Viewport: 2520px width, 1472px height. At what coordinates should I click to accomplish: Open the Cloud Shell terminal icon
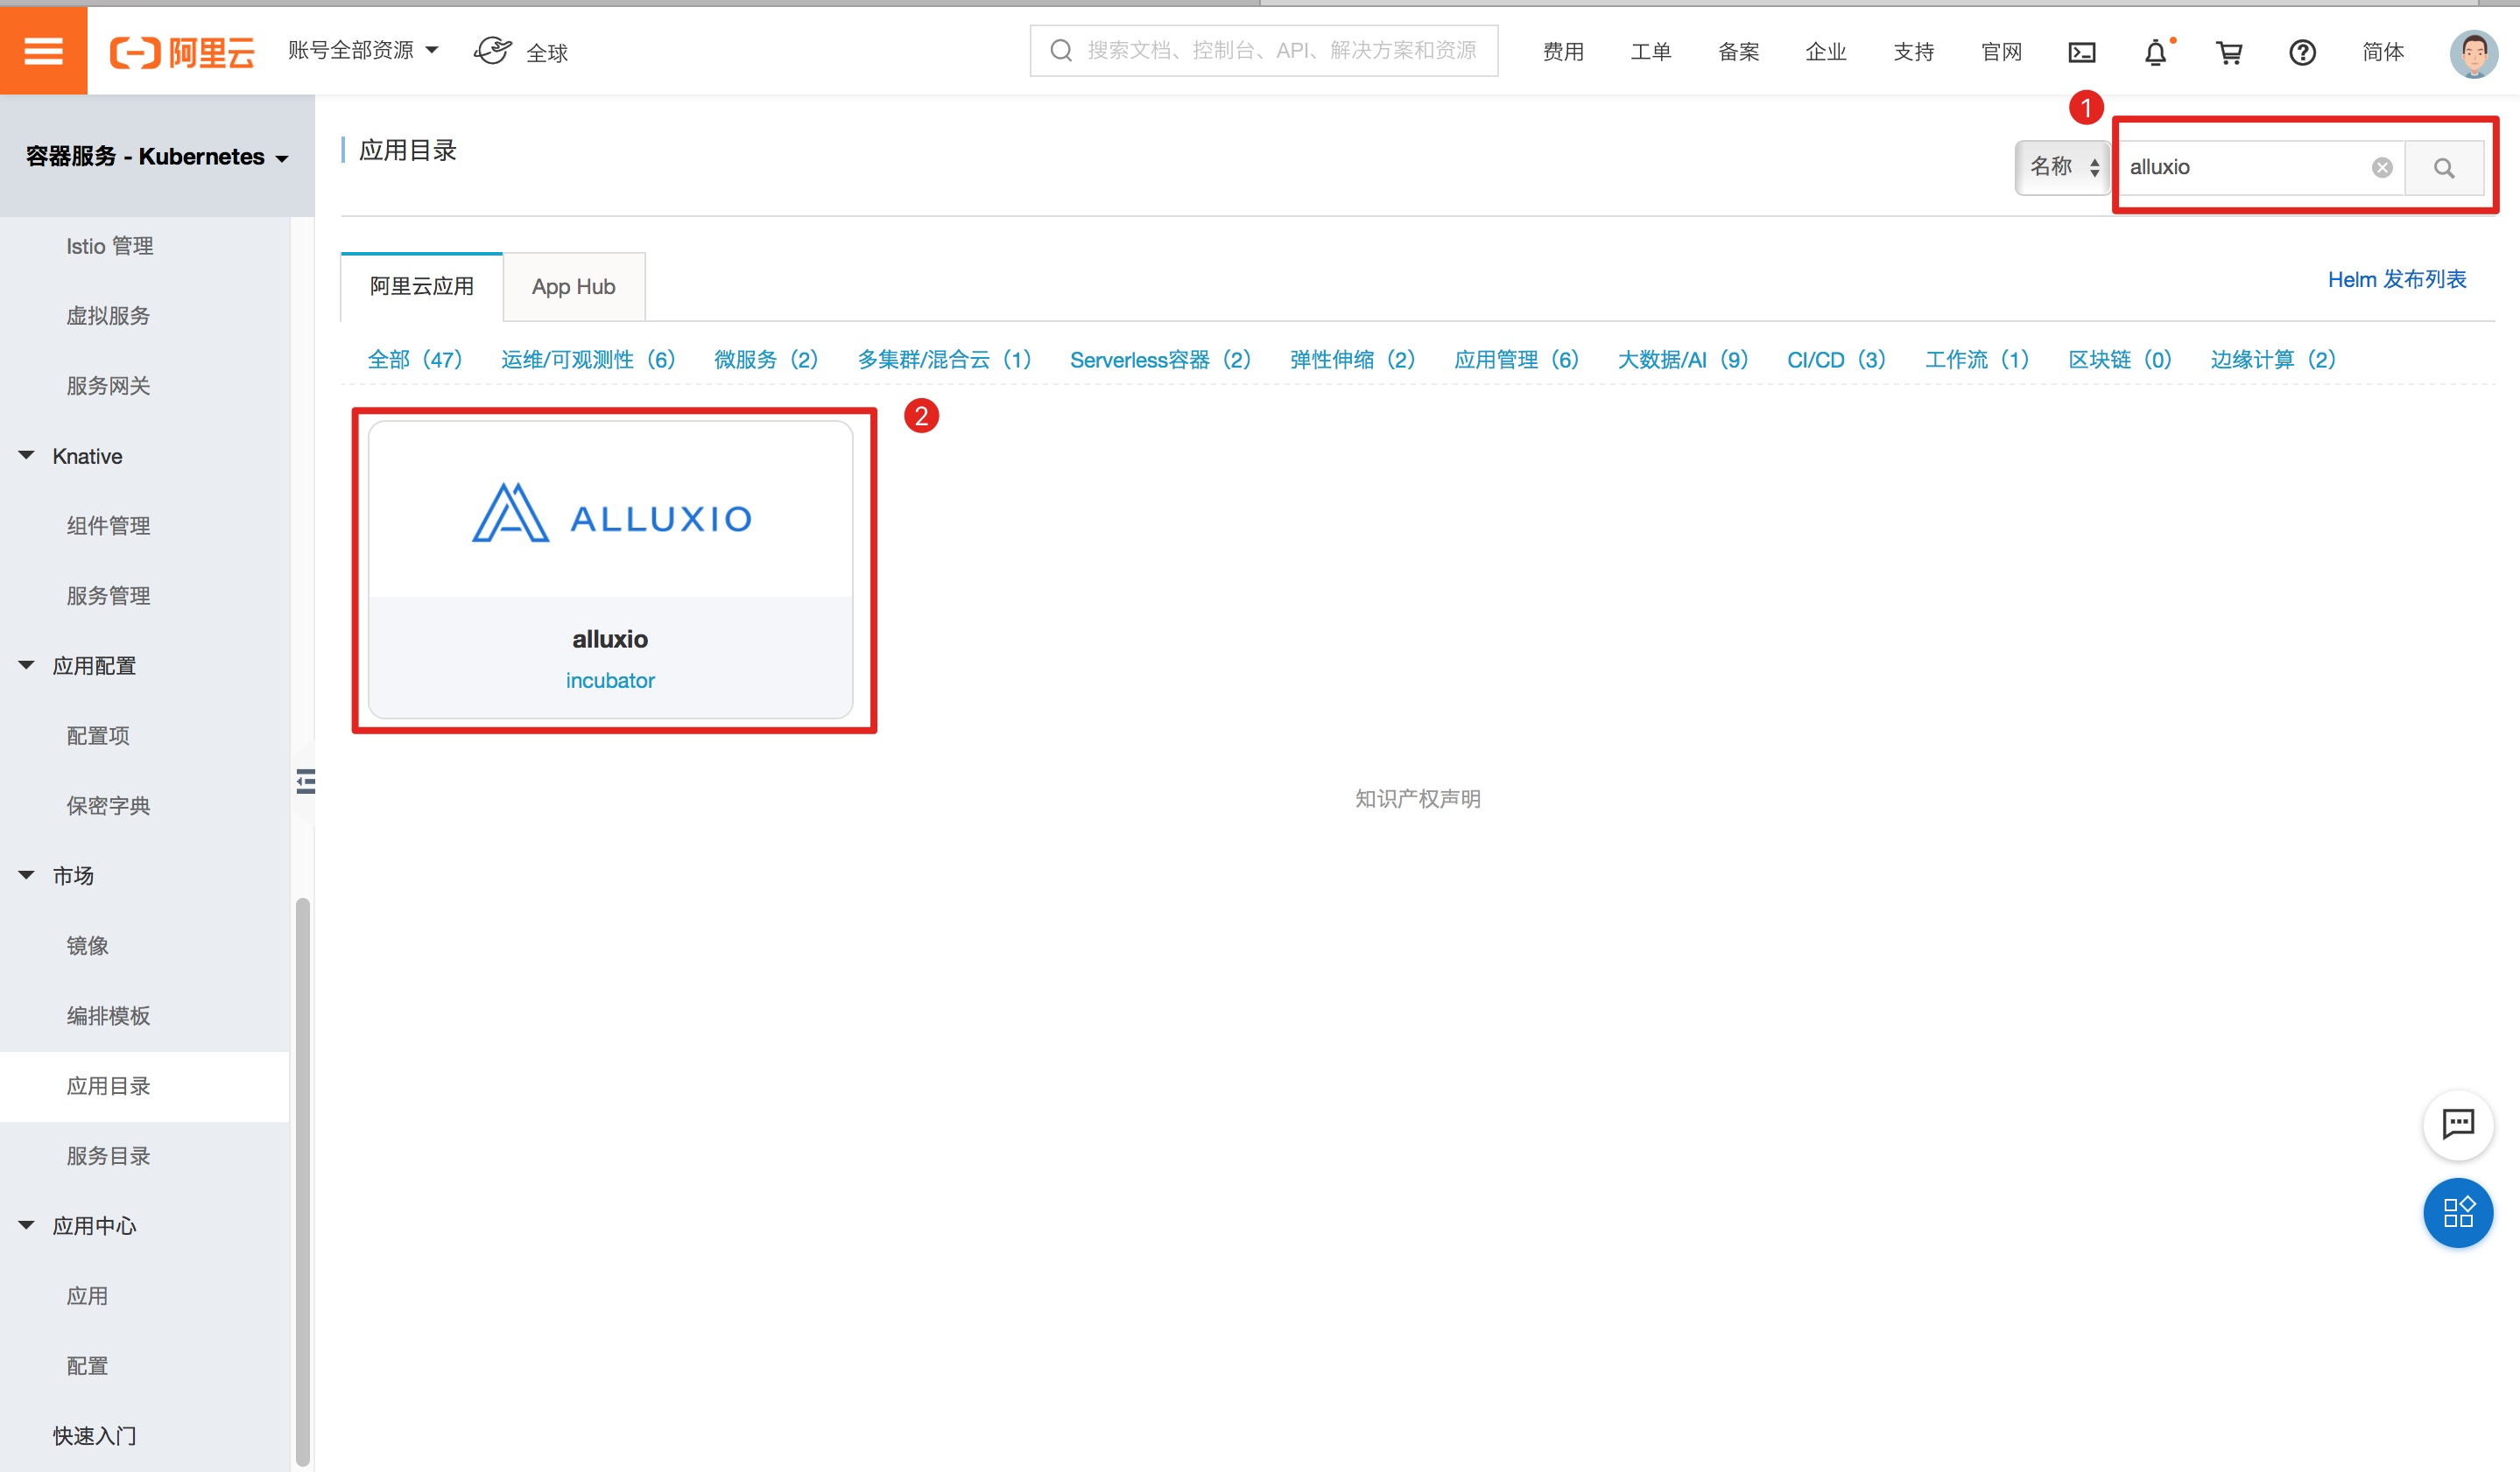point(2082,52)
